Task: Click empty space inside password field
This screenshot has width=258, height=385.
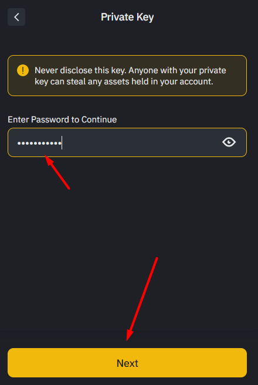Action: (x=140, y=142)
